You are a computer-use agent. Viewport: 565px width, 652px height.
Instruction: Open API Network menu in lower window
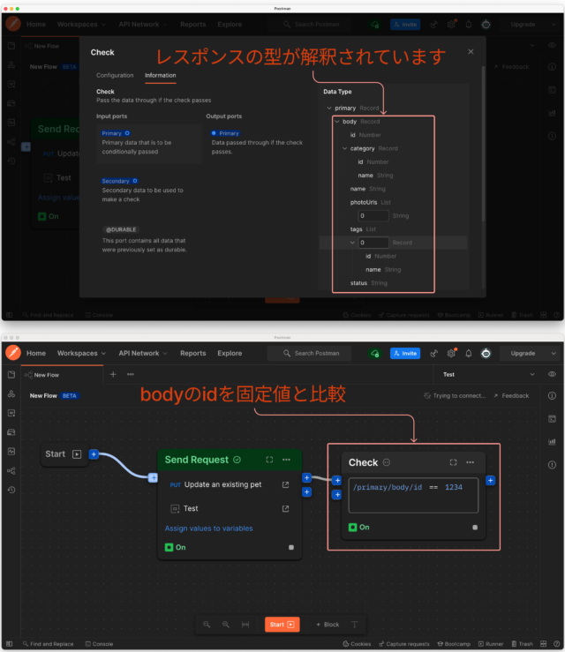coord(143,353)
